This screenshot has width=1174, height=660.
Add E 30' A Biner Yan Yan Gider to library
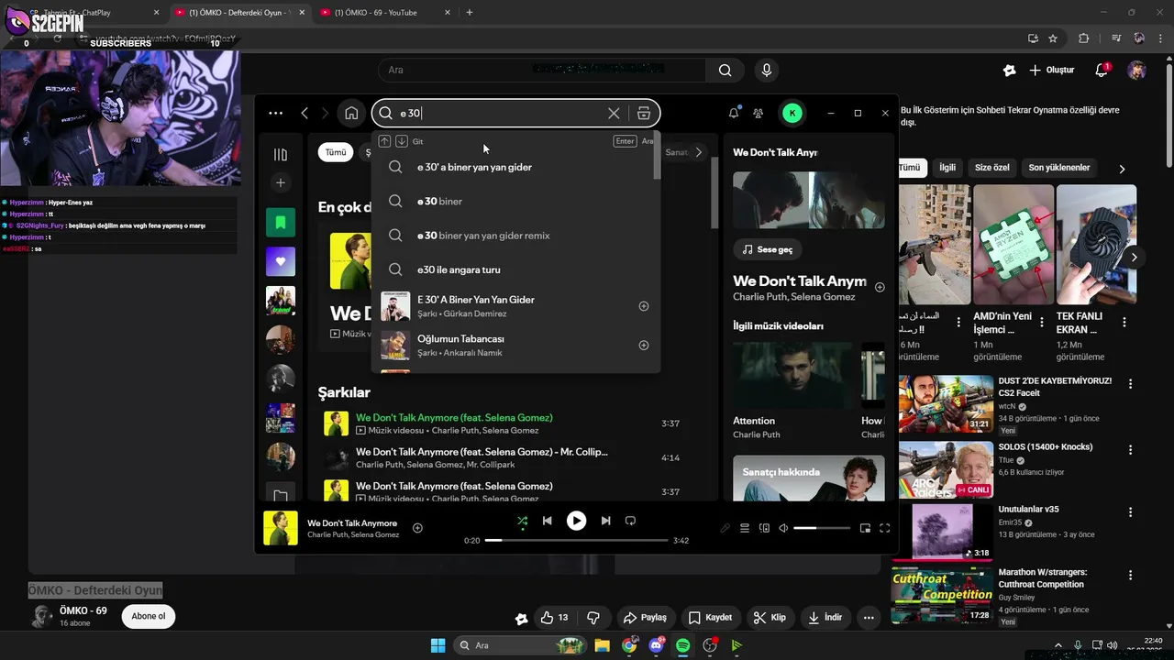pos(644,306)
